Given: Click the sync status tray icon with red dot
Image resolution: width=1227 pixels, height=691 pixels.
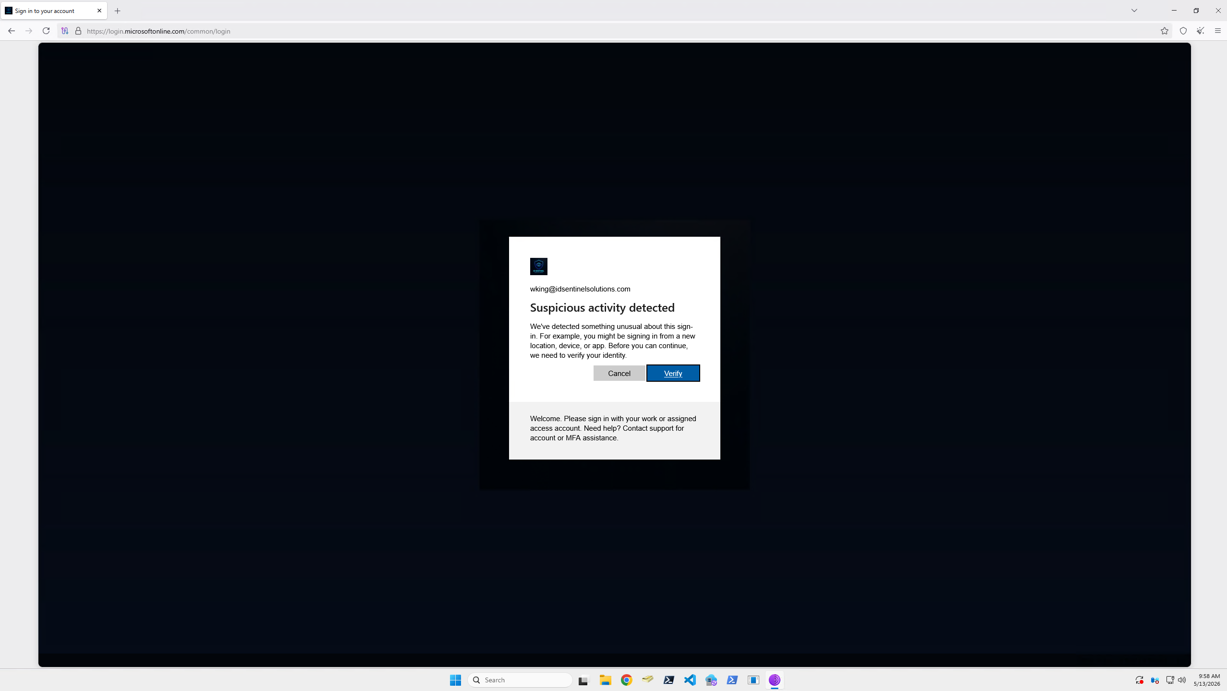Looking at the screenshot, I should click(x=1139, y=680).
